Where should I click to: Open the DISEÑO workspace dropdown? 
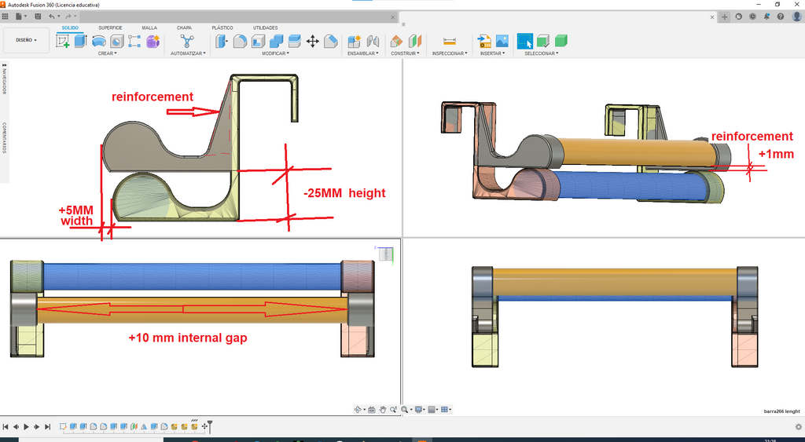point(26,40)
